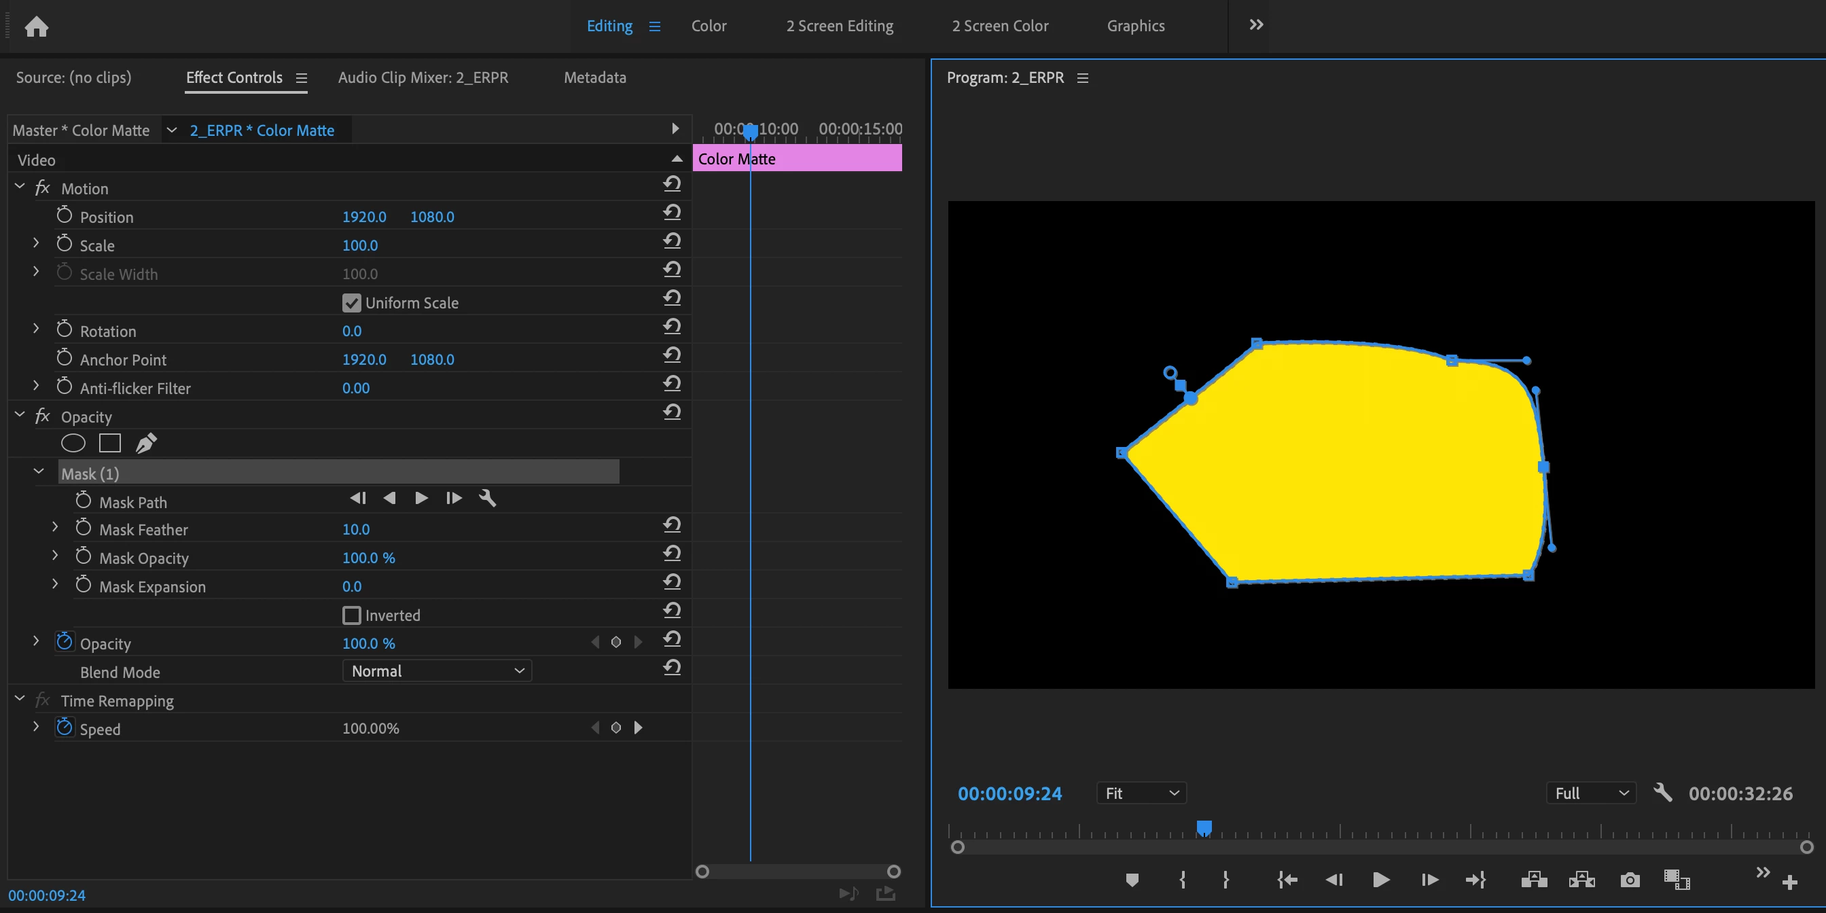Toggle animation stopwatch for Mask Feather
1826x913 pixels.
(x=84, y=529)
